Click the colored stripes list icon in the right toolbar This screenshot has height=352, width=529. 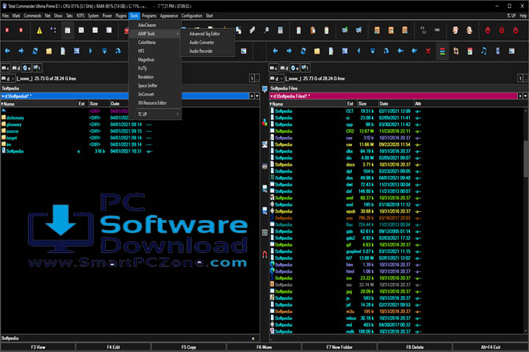(x=442, y=51)
